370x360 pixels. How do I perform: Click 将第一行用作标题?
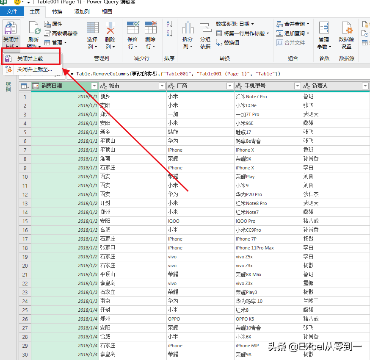pos(243,33)
